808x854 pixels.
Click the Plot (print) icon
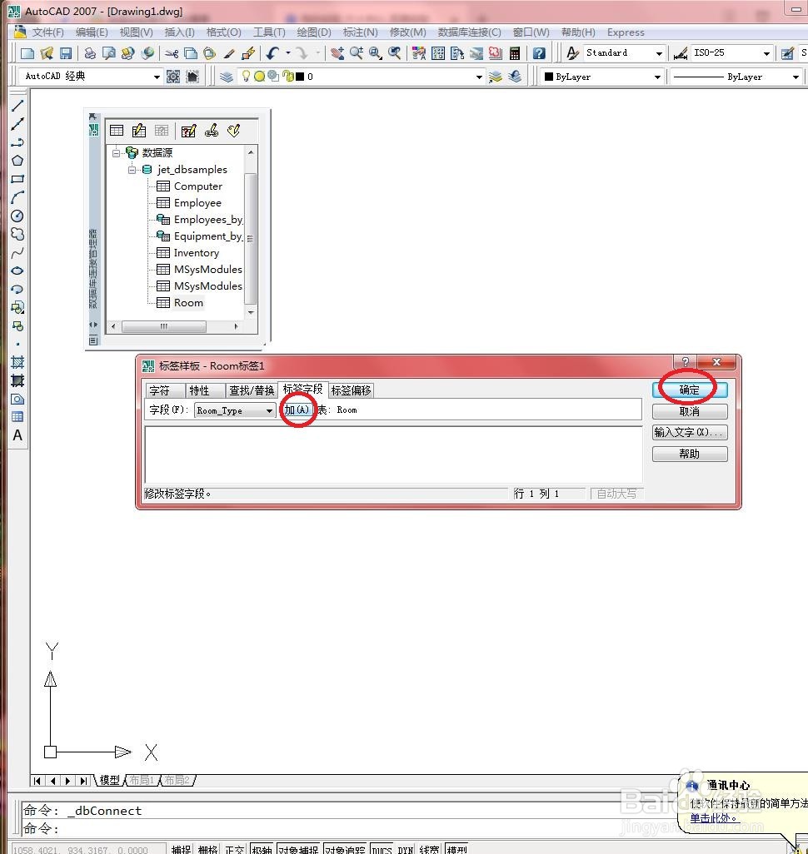[x=90, y=53]
